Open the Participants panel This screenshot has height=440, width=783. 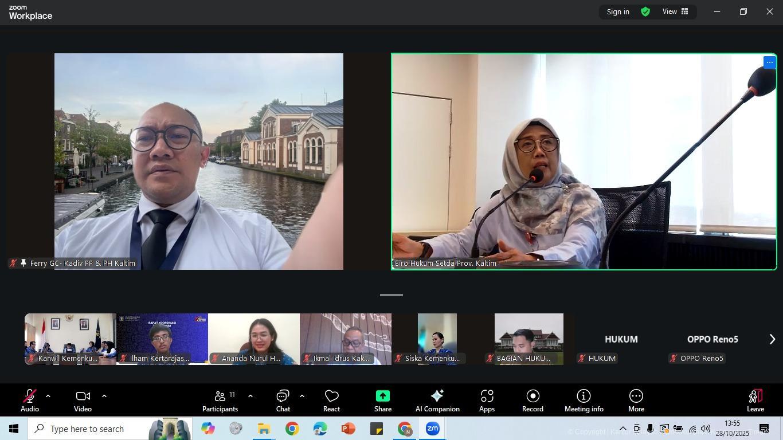(x=220, y=399)
